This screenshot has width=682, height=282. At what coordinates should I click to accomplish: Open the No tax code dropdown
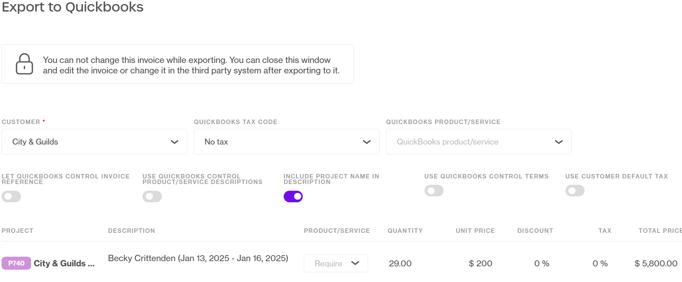tap(287, 142)
